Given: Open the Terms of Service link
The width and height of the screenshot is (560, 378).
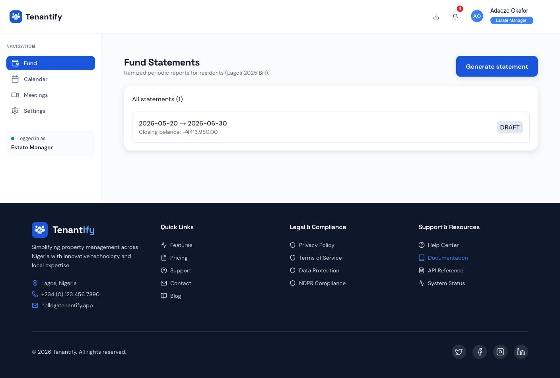Looking at the screenshot, I should [321, 258].
